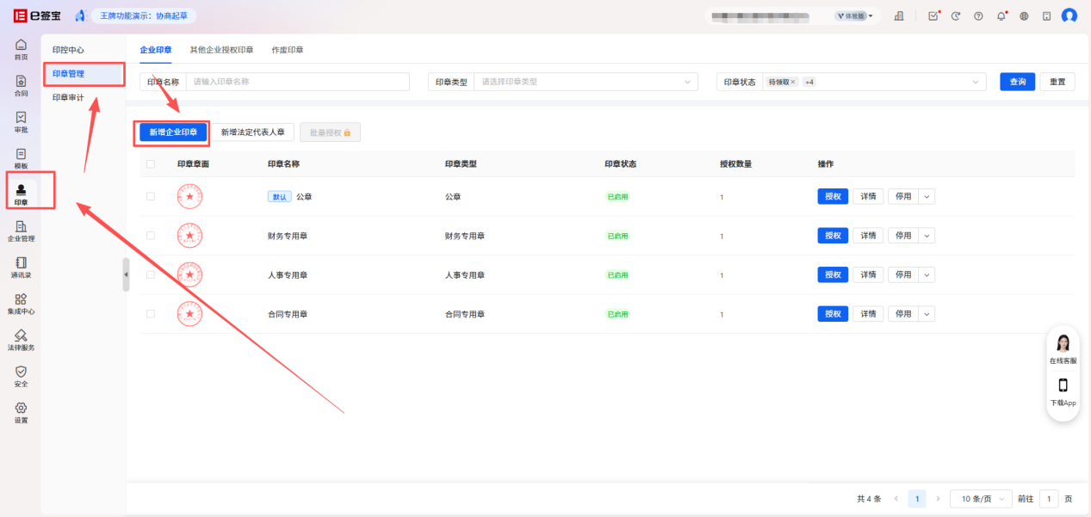Select all seals with header checkbox
The height and width of the screenshot is (517, 1091).
[151, 164]
